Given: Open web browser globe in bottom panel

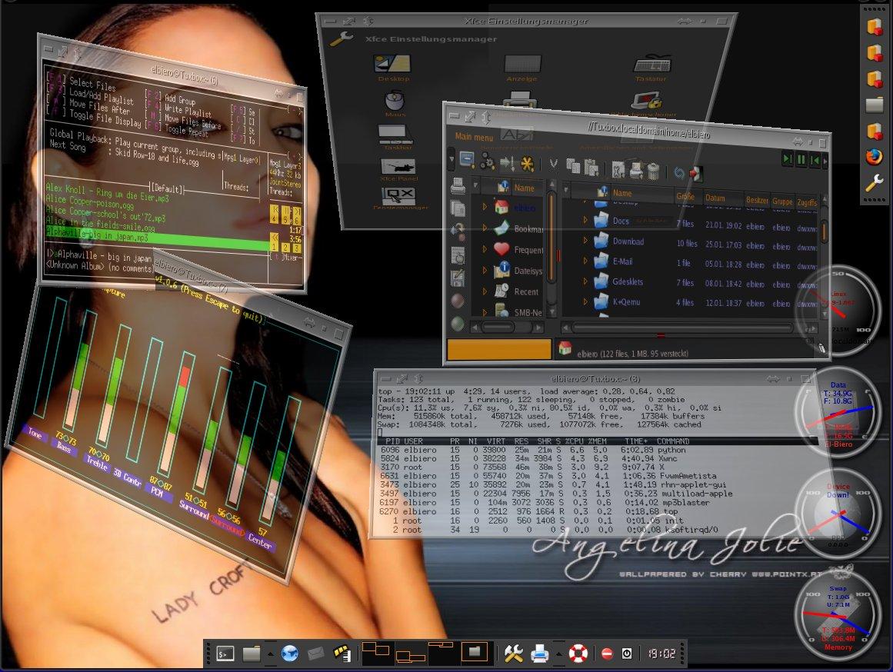Looking at the screenshot, I should point(290,654).
